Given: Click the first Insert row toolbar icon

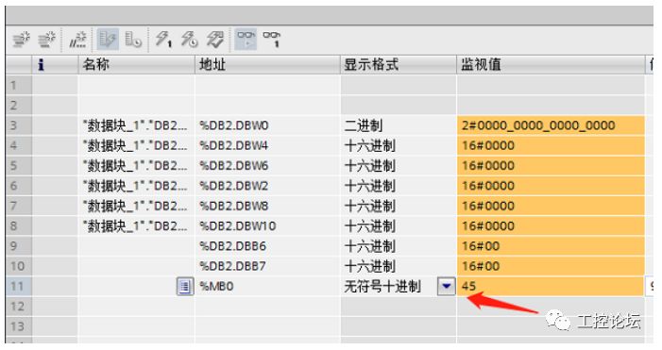Looking at the screenshot, I should (x=21, y=40).
